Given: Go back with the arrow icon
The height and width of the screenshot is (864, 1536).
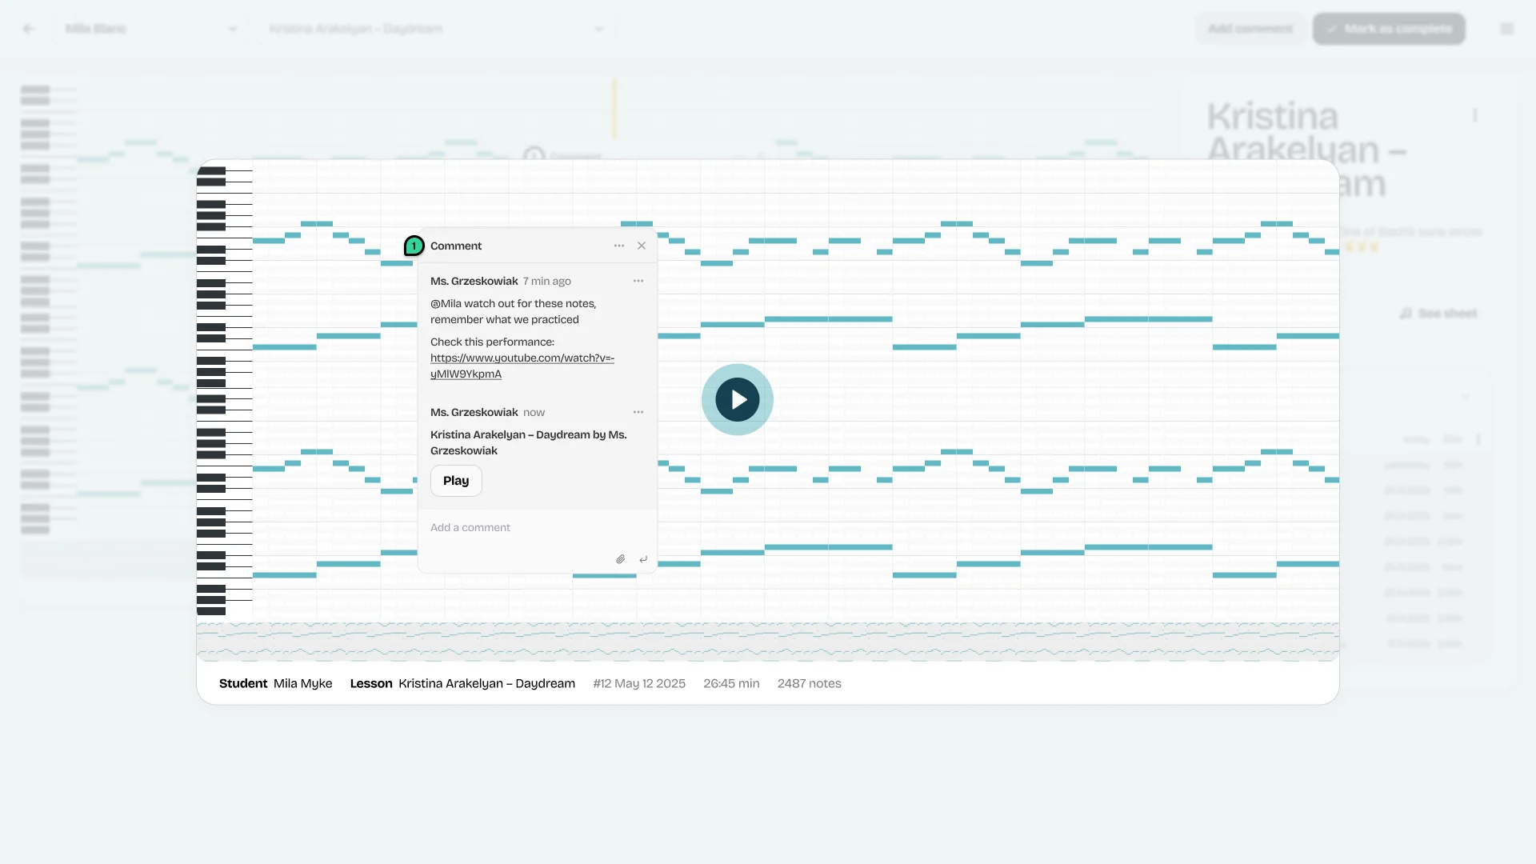Looking at the screenshot, I should click(x=29, y=29).
